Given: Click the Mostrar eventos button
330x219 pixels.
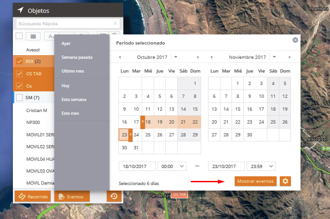Looking at the screenshot, I should pos(255,181).
